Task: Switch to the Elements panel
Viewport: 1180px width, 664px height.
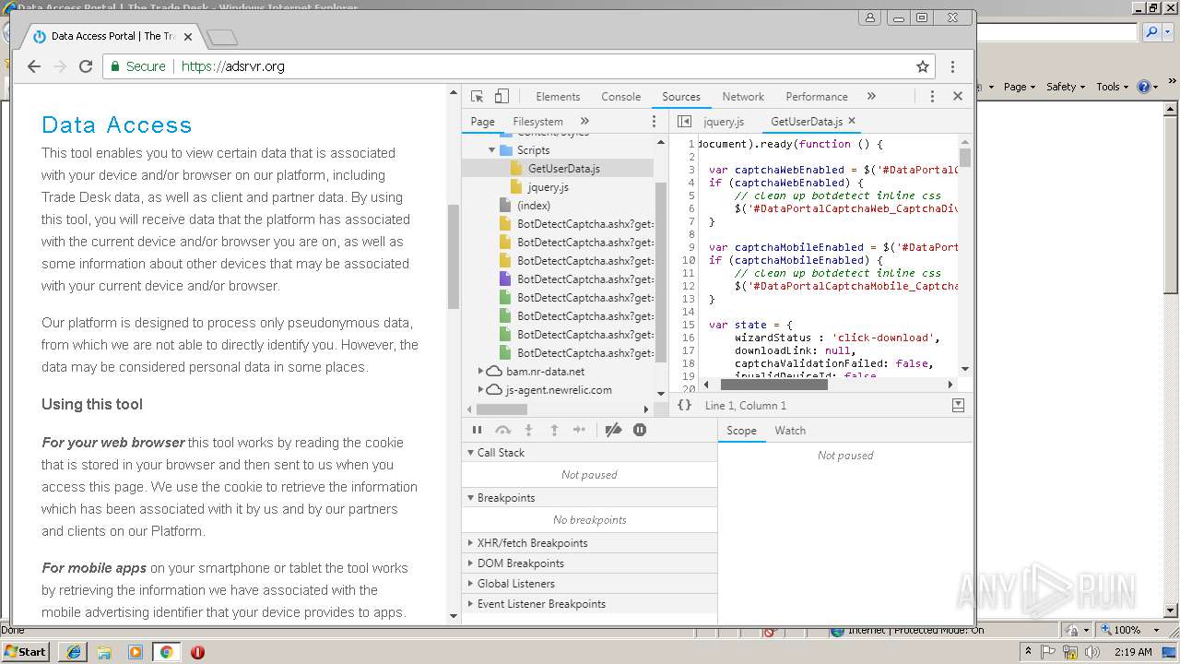Action: pos(558,96)
